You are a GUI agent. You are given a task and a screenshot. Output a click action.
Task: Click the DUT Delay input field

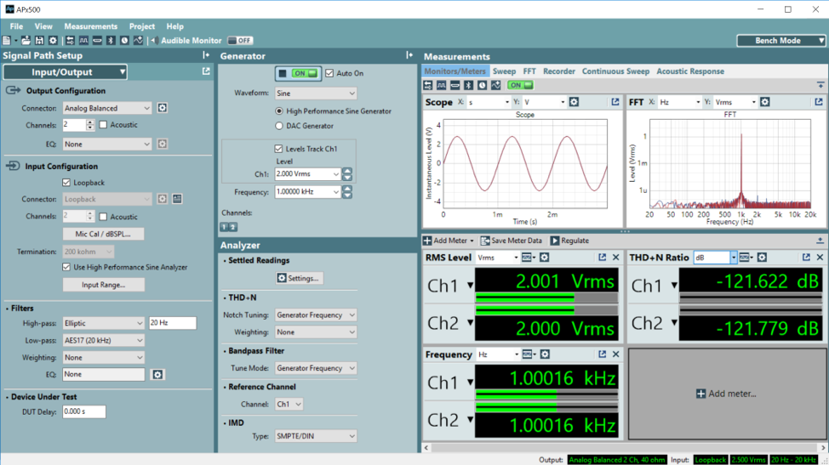point(84,411)
